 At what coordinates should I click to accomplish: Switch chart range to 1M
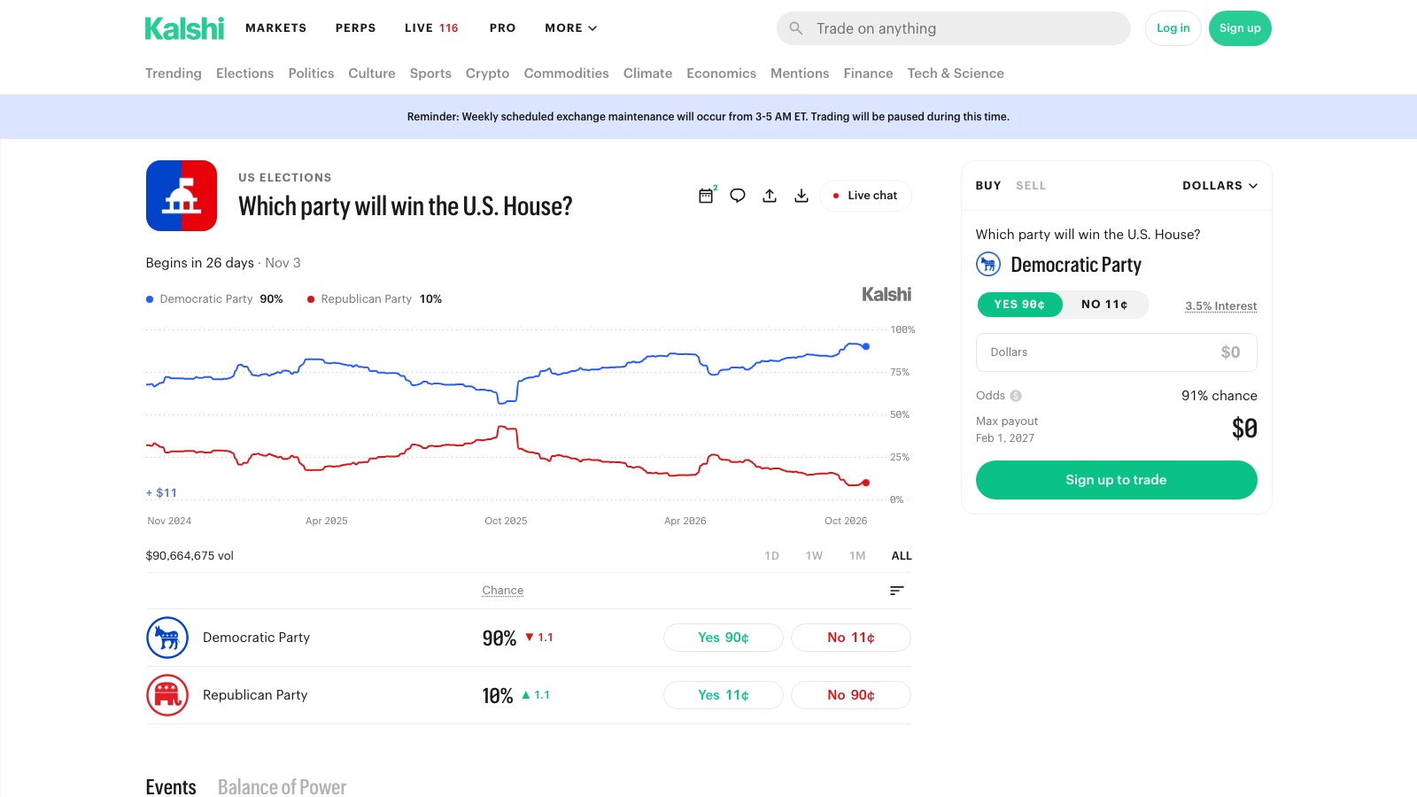857,556
